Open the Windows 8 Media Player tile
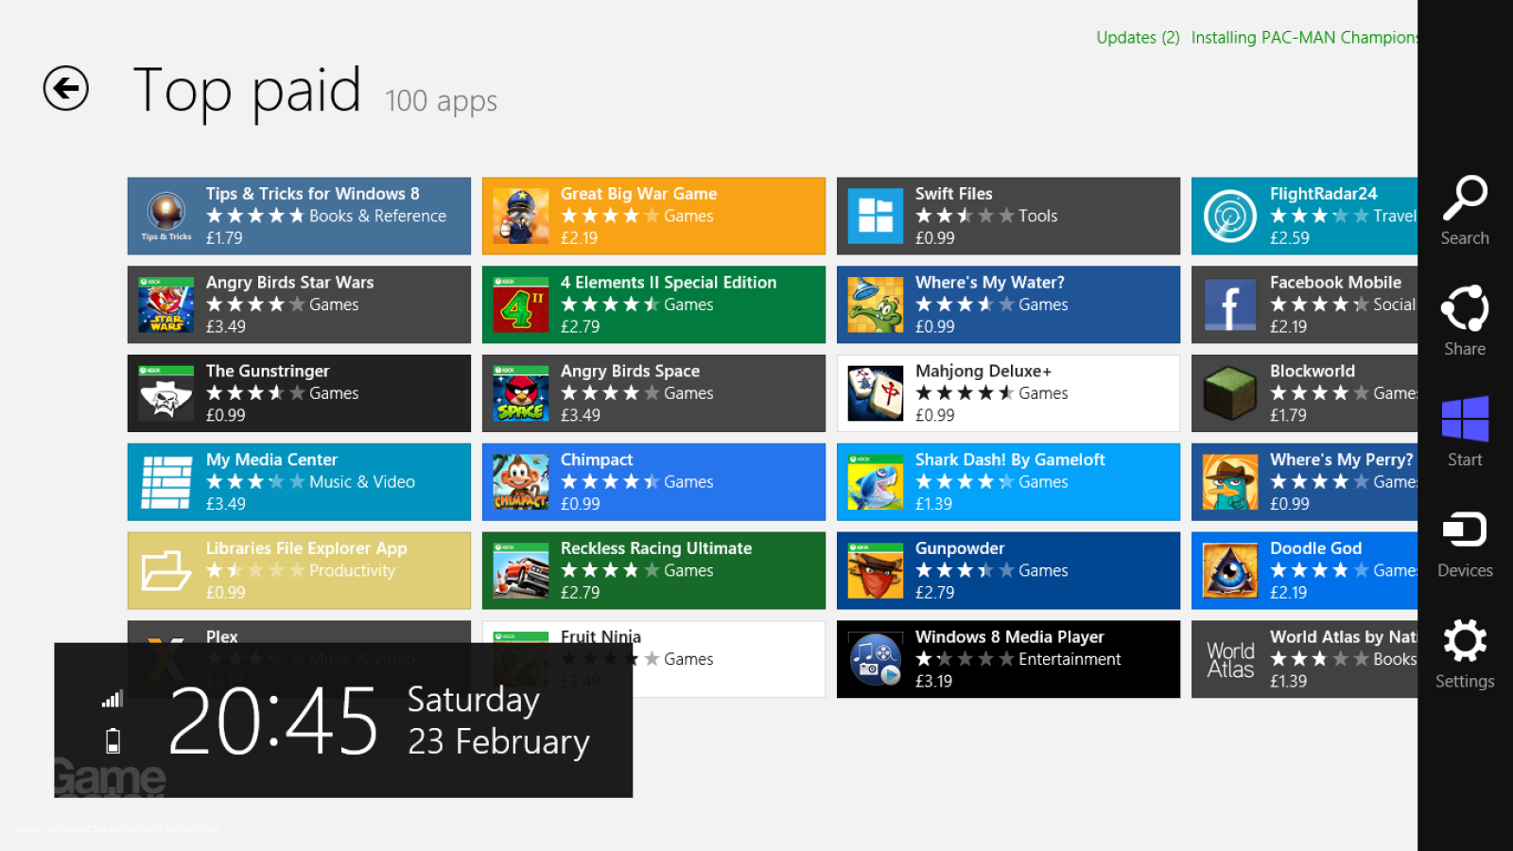The height and width of the screenshot is (851, 1513). click(1008, 659)
